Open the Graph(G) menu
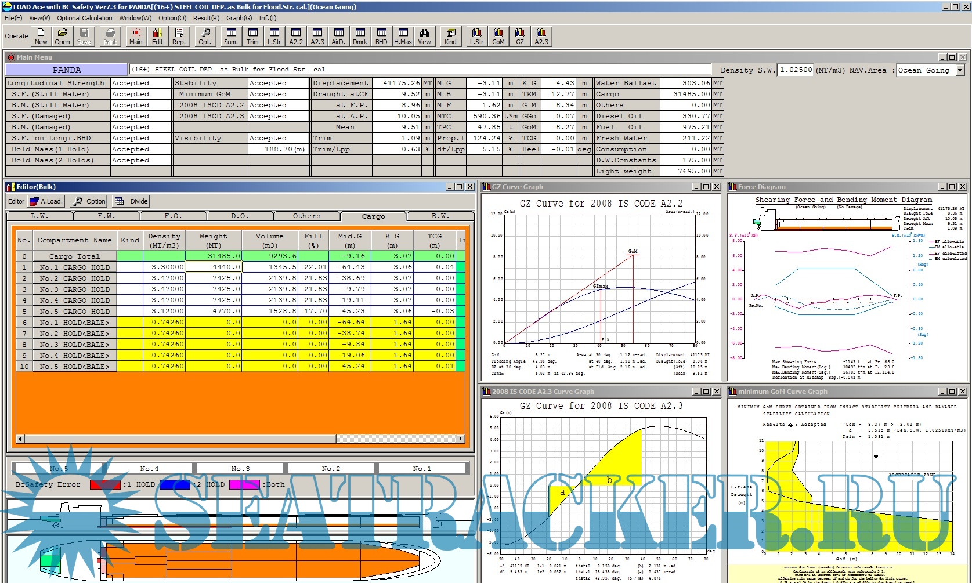This screenshot has width=972, height=583. click(239, 18)
